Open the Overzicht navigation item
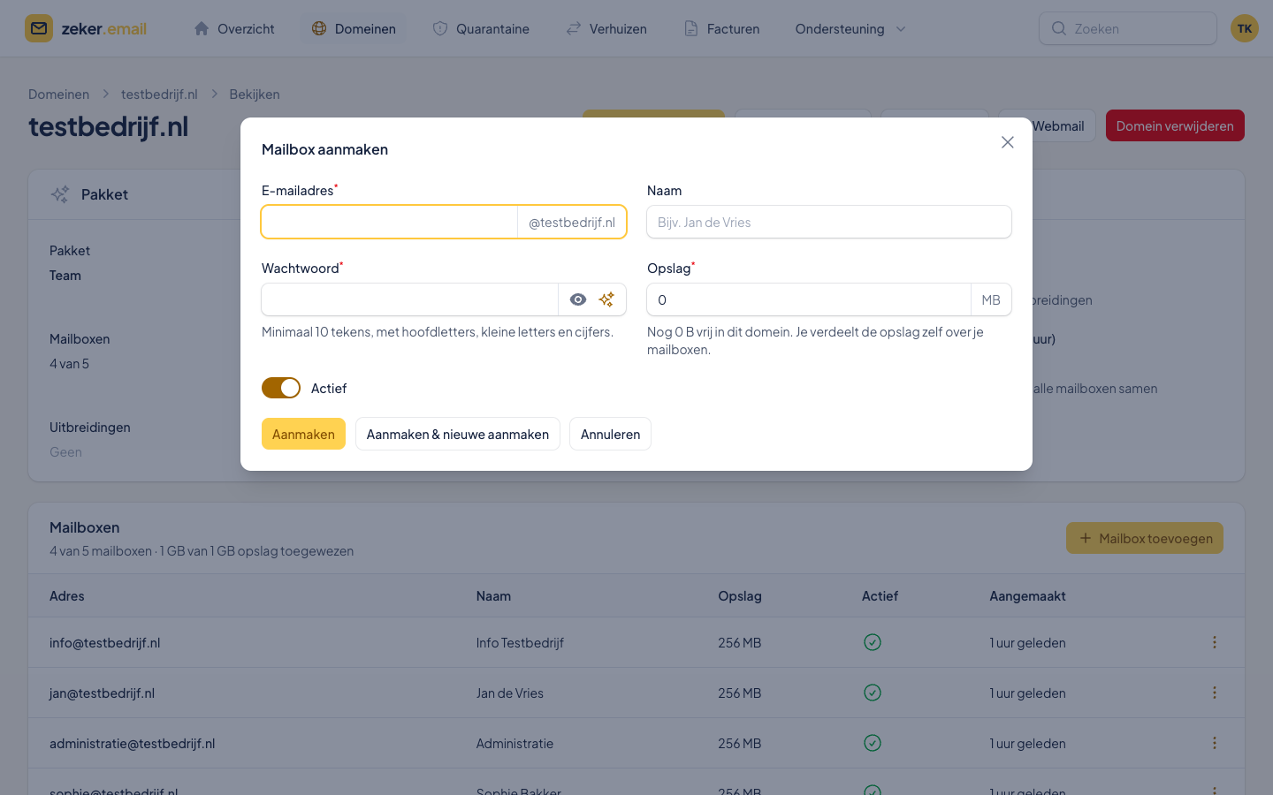This screenshot has width=1273, height=795. pyautogui.click(x=234, y=28)
